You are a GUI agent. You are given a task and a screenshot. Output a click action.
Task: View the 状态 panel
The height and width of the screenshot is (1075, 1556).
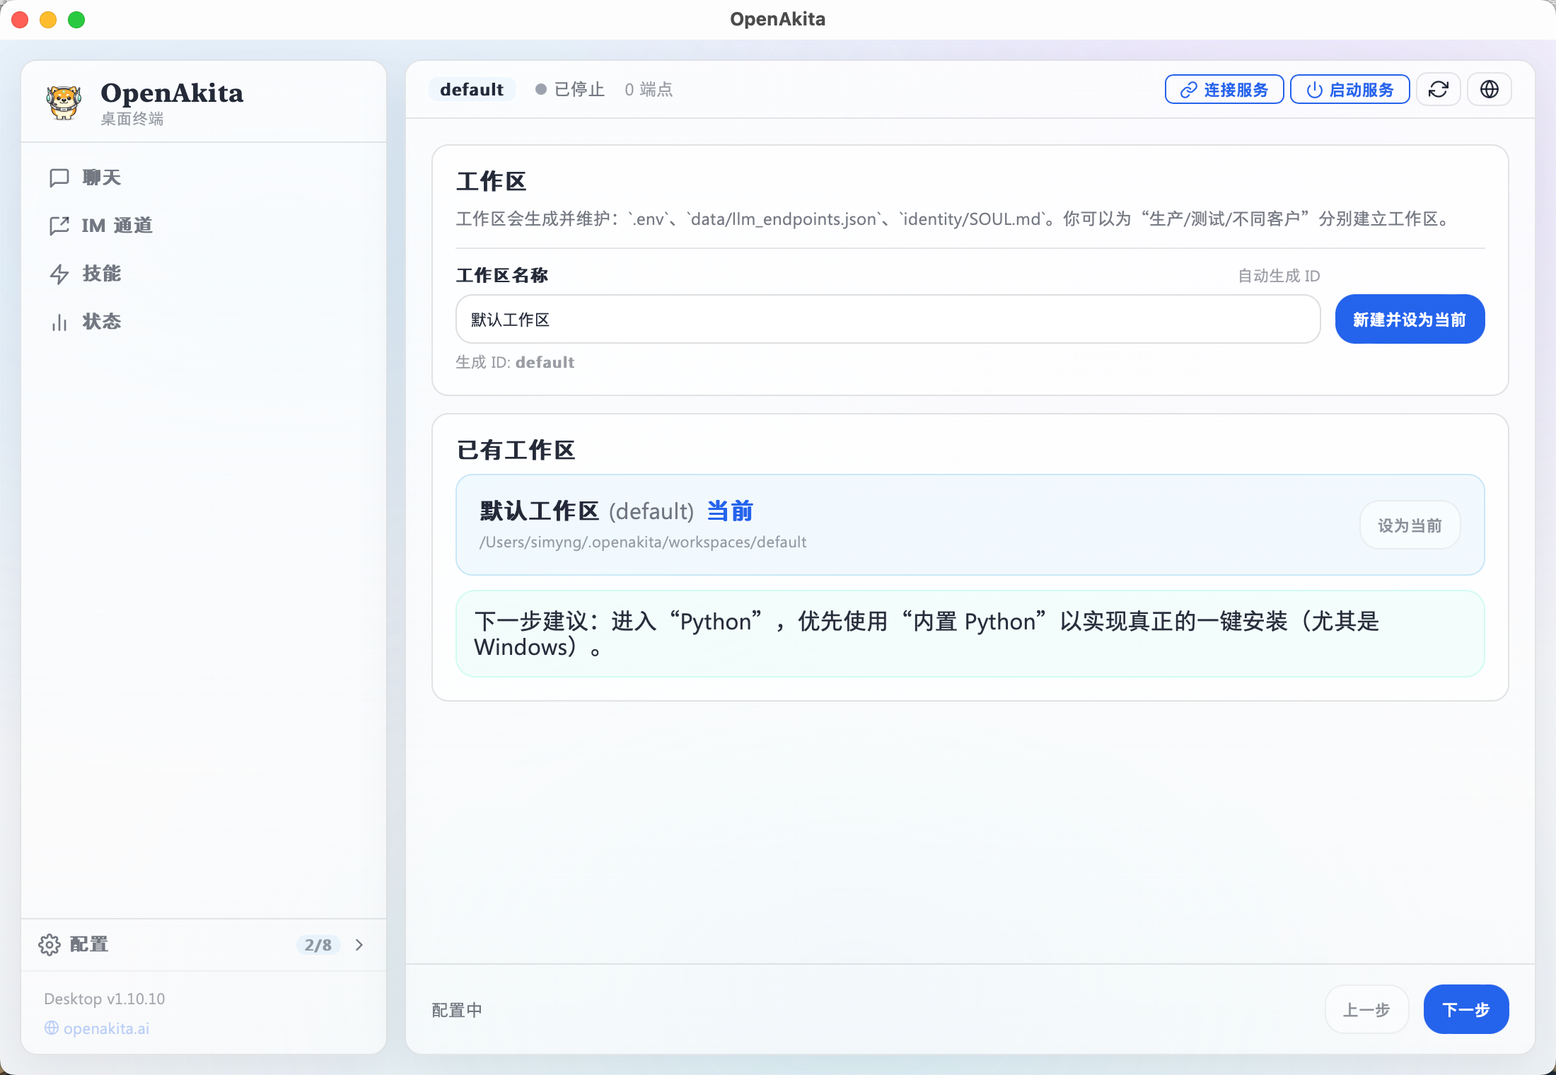pyautogui.click(x=102, y=321)
